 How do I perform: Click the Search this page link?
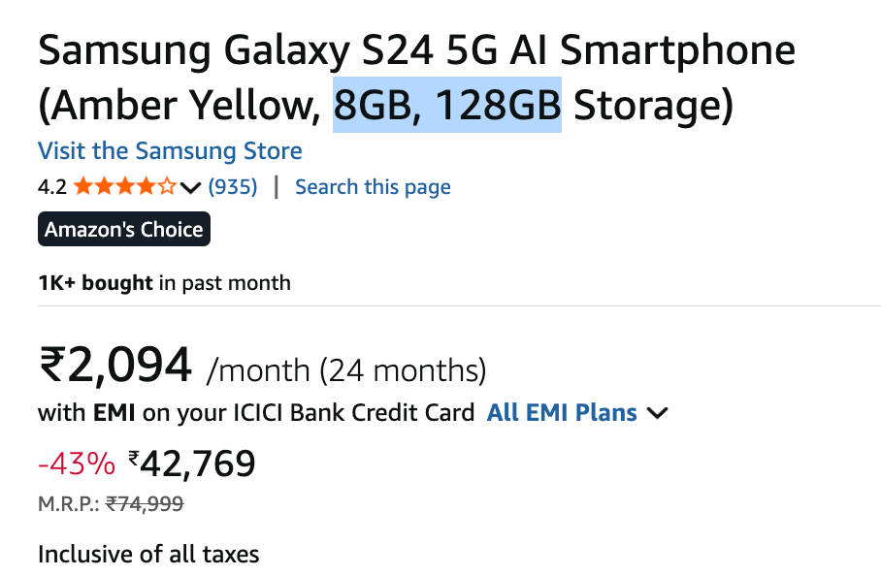(373, 187)
